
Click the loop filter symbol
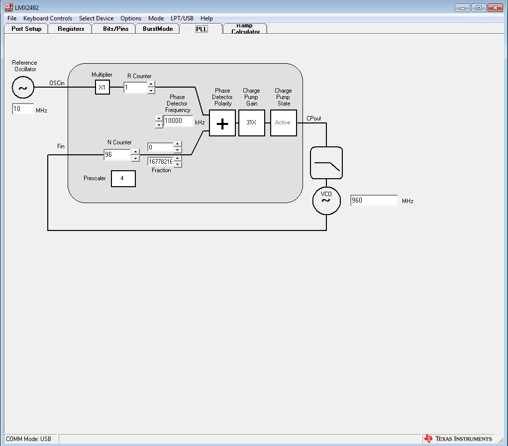[326, 163]
